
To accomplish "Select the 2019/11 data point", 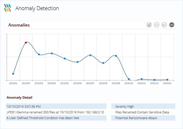I will point(142,79).
